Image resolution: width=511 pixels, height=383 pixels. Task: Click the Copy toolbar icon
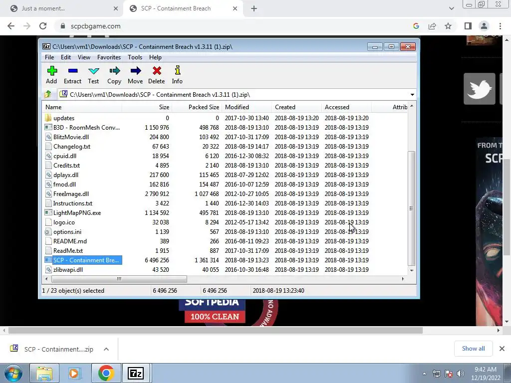pyautogui.click(x=114, y=71)
